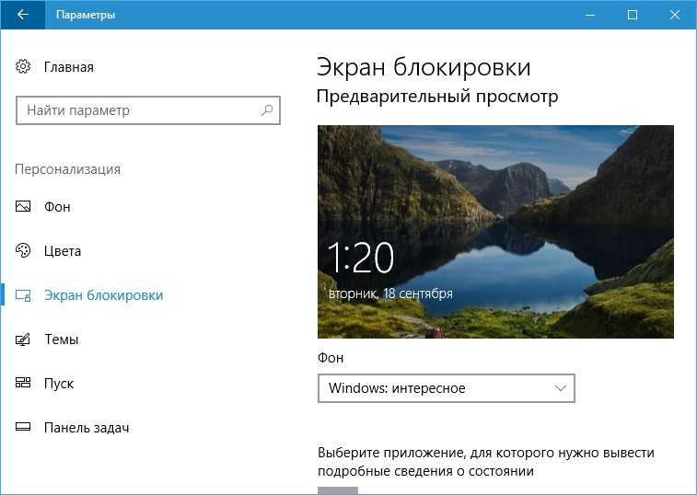Click the Пуск tiles icon
This screenshot has height=495, width=697.
pos(23,383)
